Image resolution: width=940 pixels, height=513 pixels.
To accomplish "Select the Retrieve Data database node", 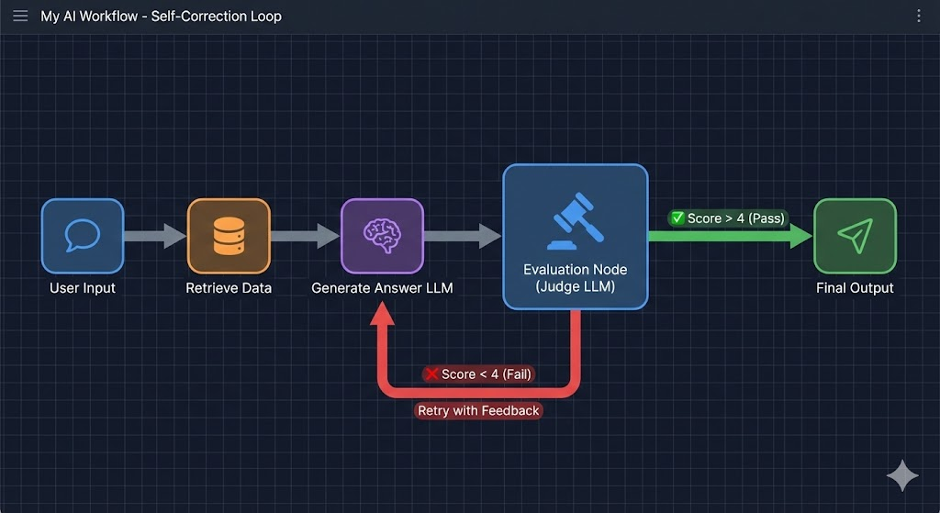I will tap(229, 236).
